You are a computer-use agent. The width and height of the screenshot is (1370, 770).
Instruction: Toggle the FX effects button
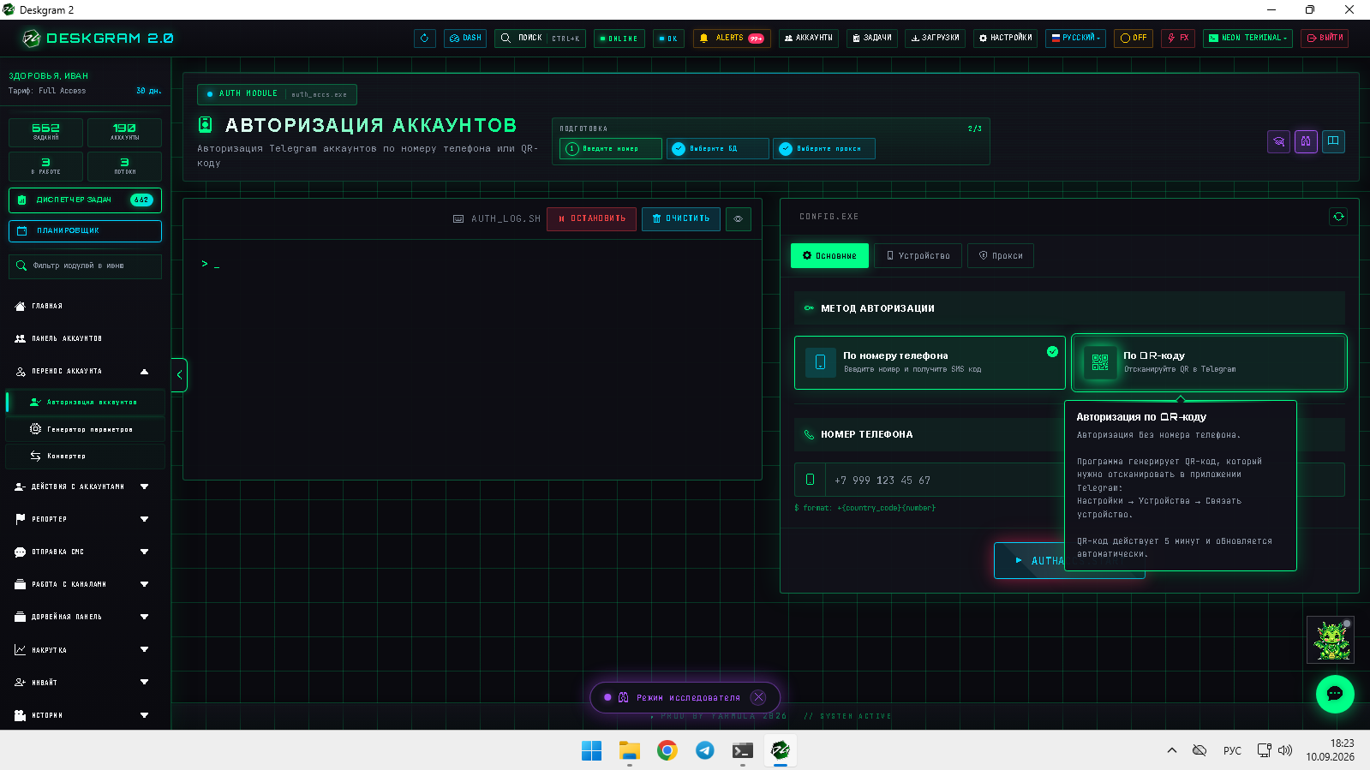coord(1178,39)
